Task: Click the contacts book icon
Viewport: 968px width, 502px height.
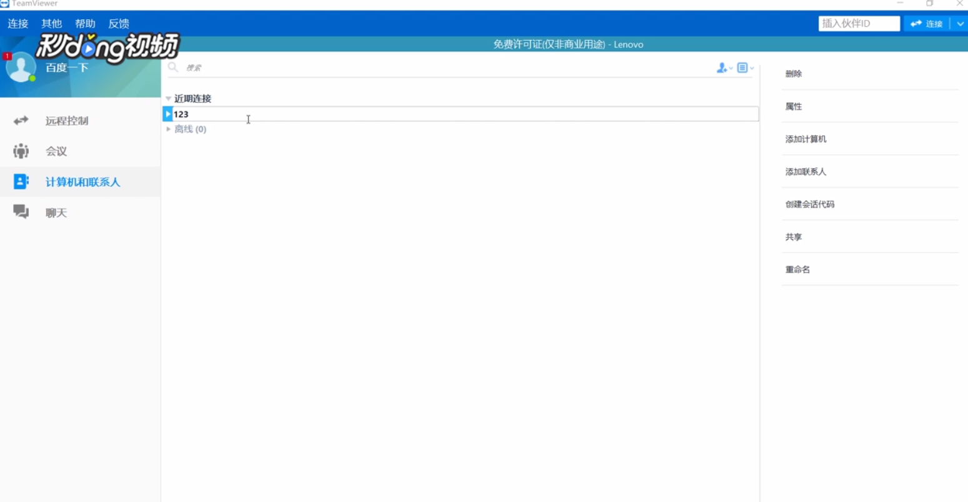Action: [x=21, y=182]
